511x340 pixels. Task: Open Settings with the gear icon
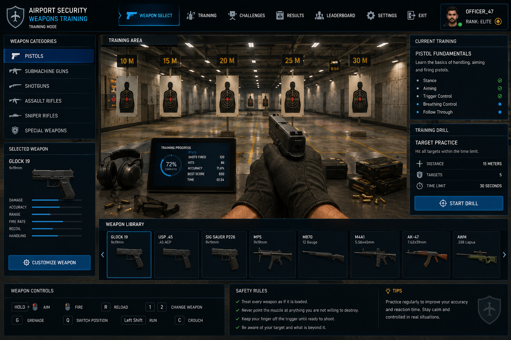[371, 15]
